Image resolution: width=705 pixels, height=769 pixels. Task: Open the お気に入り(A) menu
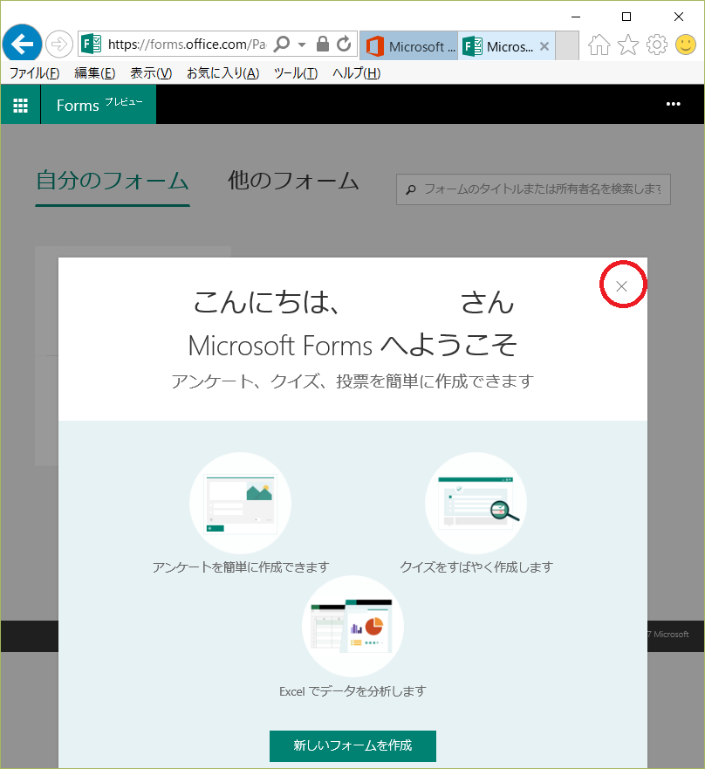click(x=222, y=73)
